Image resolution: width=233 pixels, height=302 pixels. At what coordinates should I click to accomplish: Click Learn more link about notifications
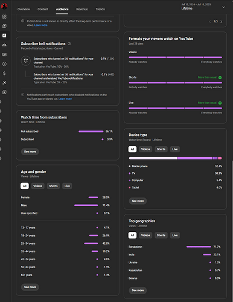pos(65,99)
